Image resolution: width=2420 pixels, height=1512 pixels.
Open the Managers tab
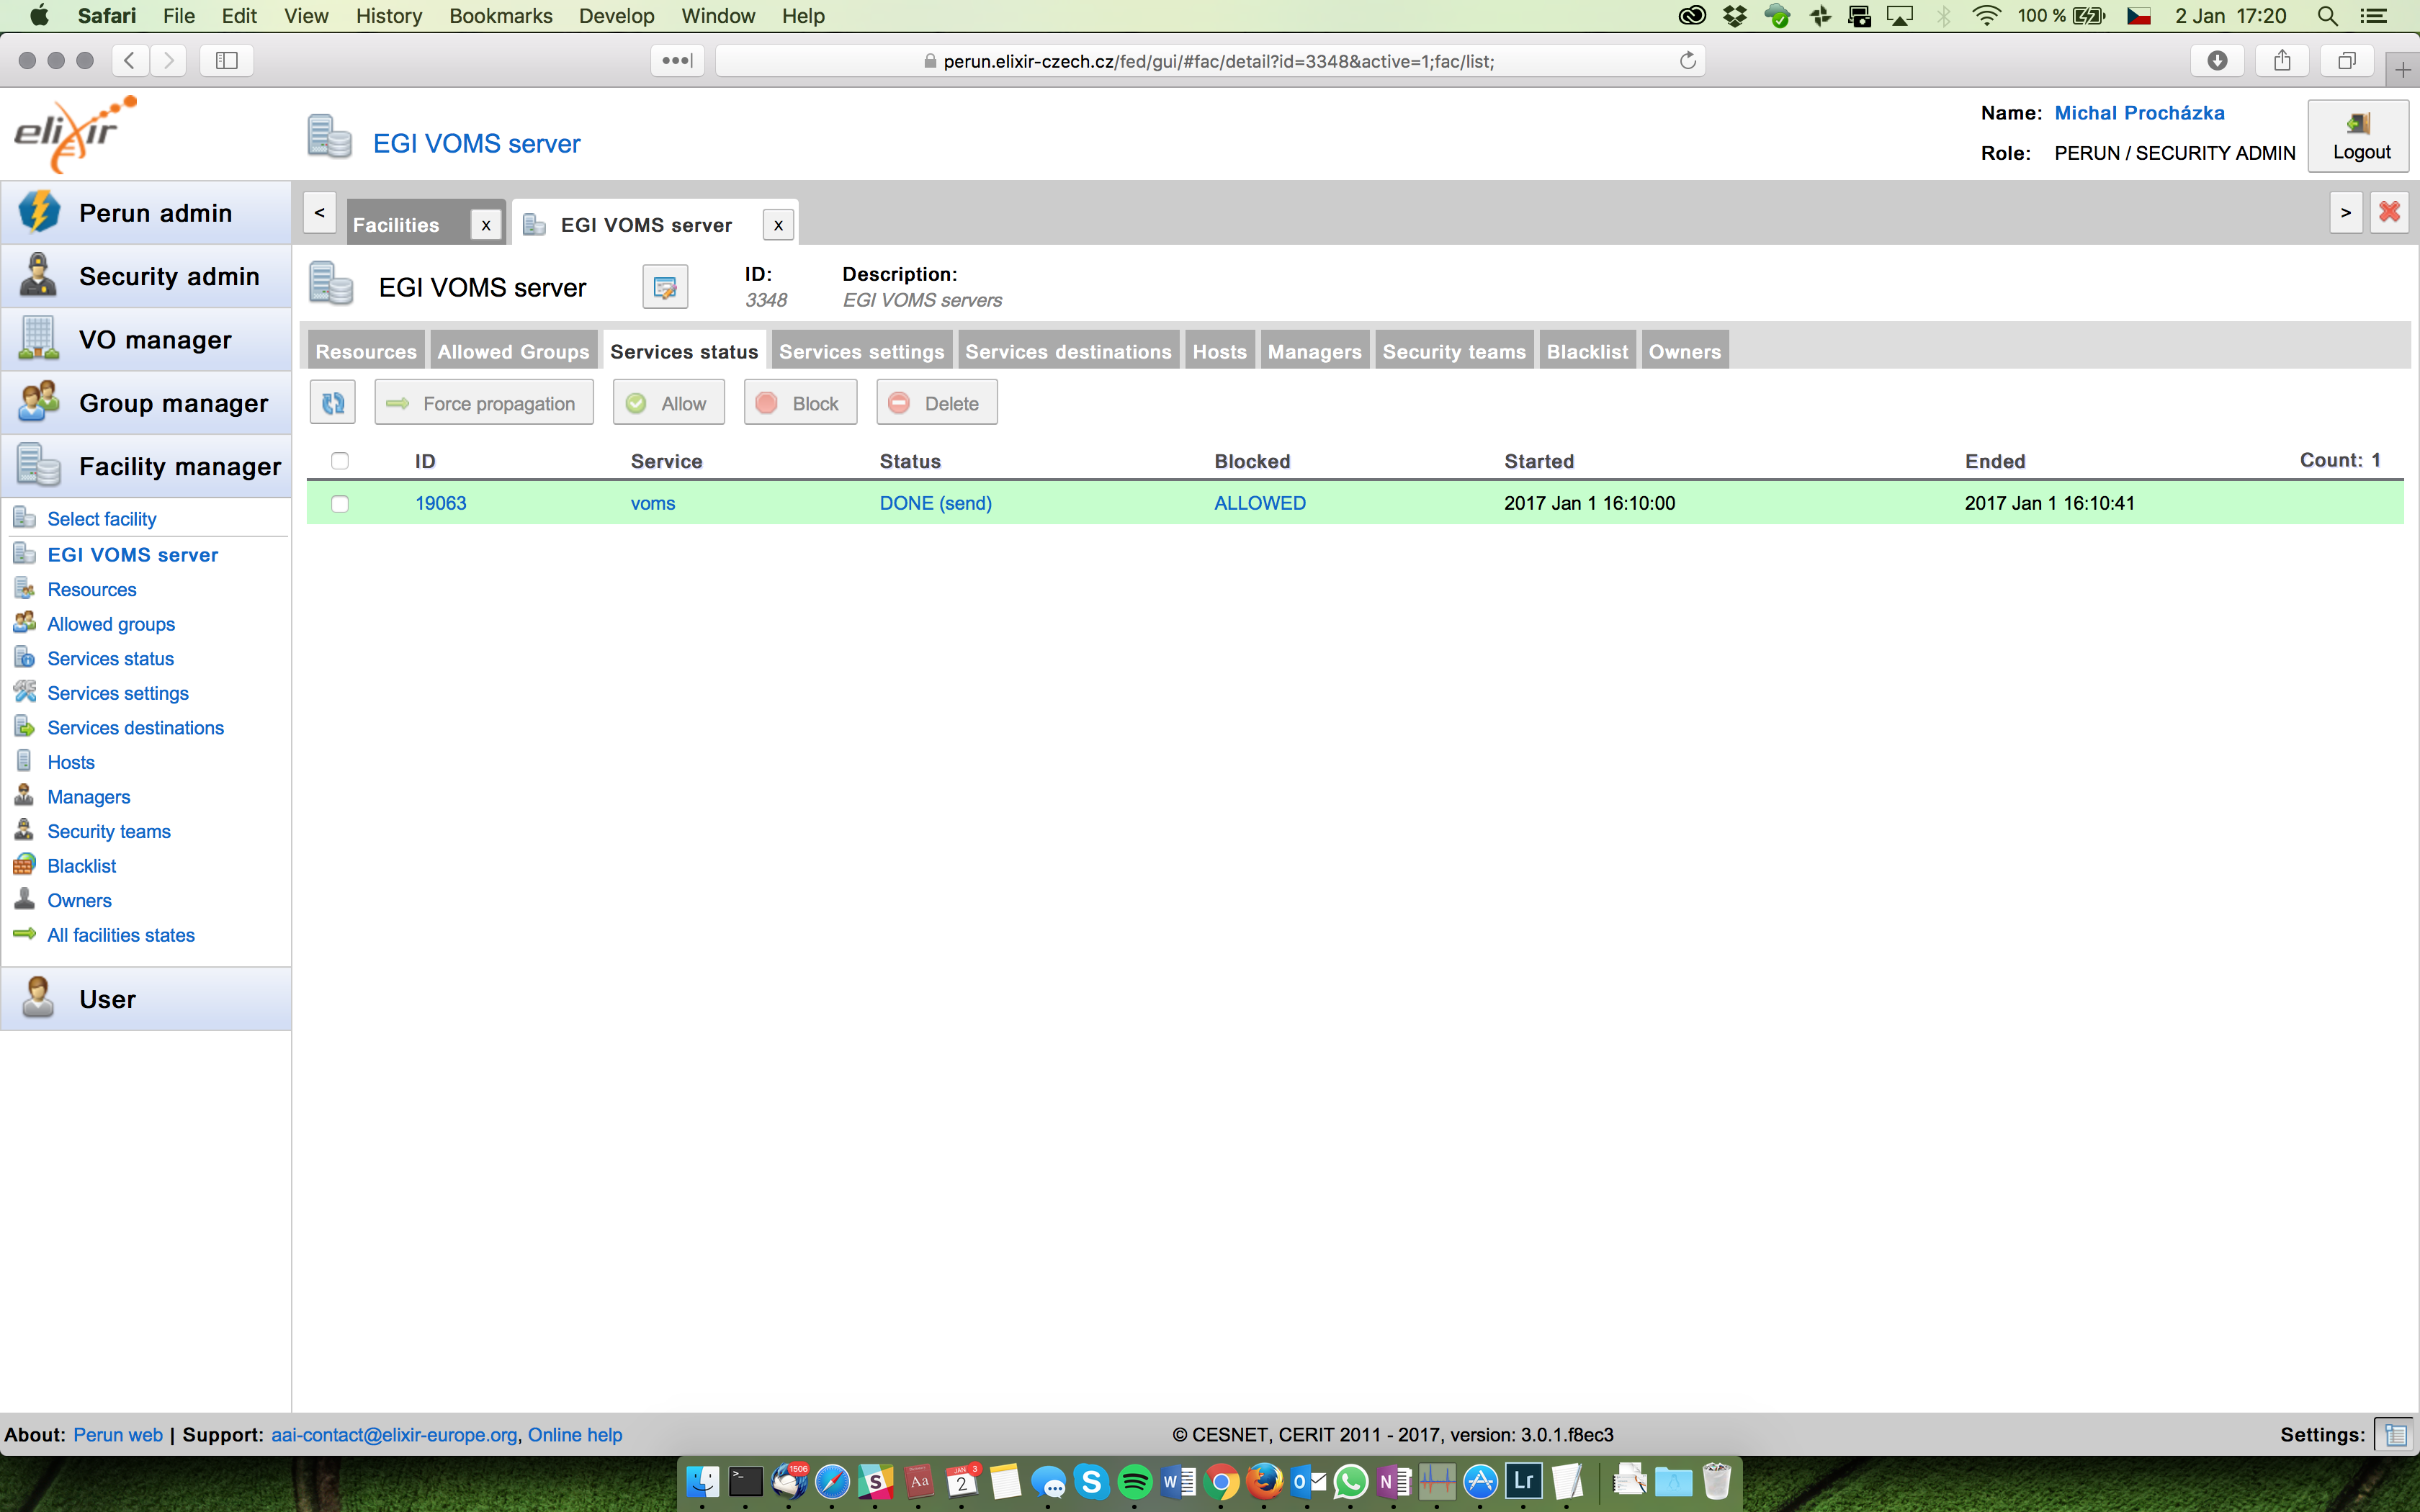point(1314,351)
